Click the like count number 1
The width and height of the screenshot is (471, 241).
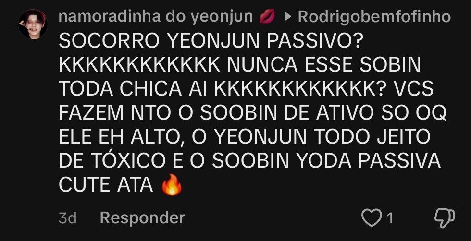coord(390,218)
